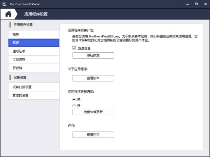The width and height of the screenshot is (210, 157).
Task: Close the Brother iPrint&Scan window
Action: click(x=205, y=4)
